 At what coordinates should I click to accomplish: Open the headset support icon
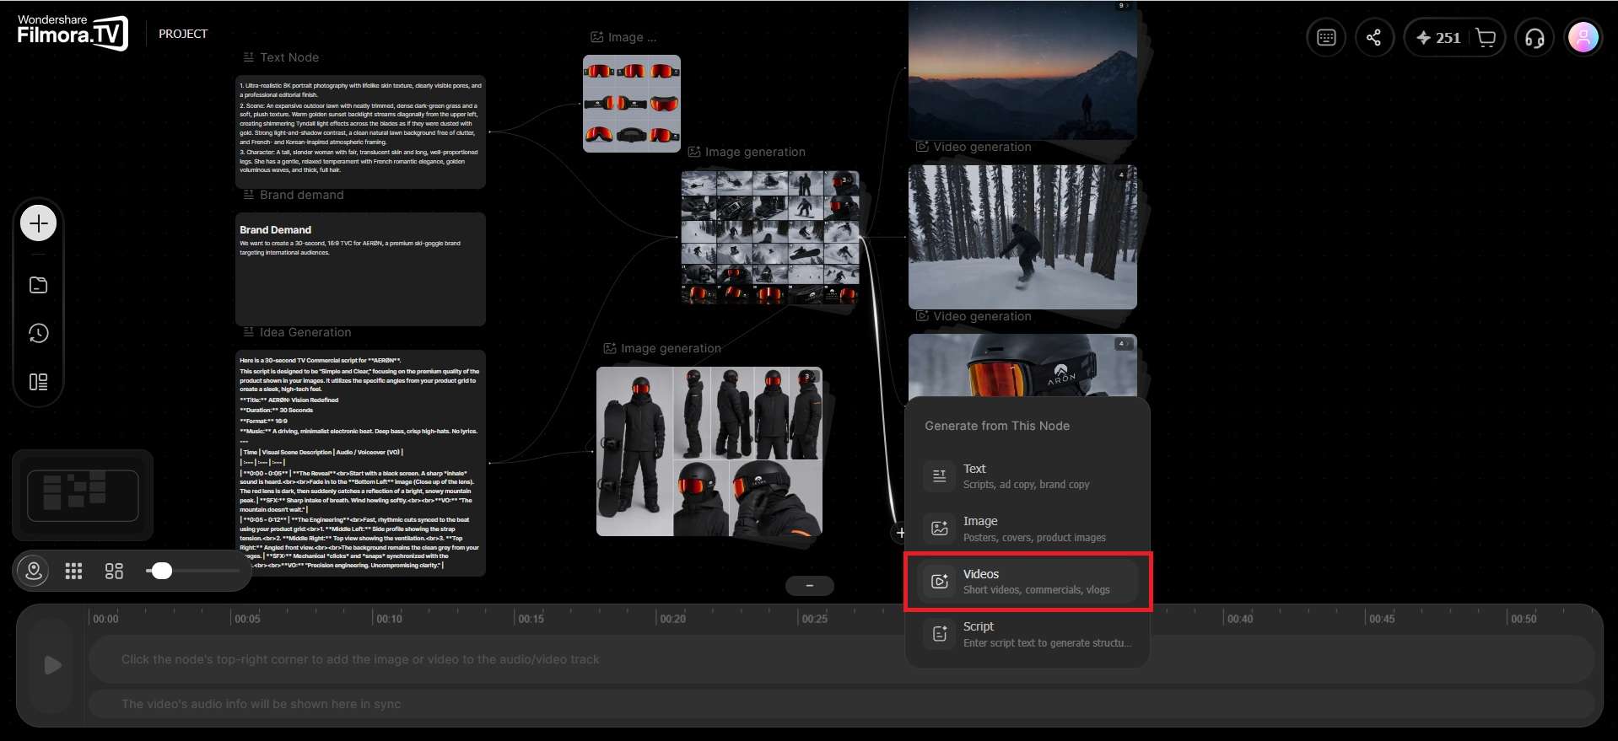click(1535, 38)
